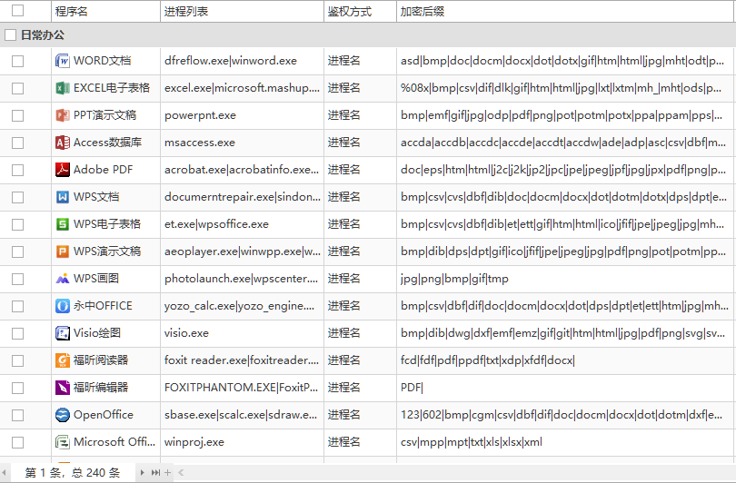Check the WPS电子表格 row checkbox
Screen dimensions: 736x483
18,224
